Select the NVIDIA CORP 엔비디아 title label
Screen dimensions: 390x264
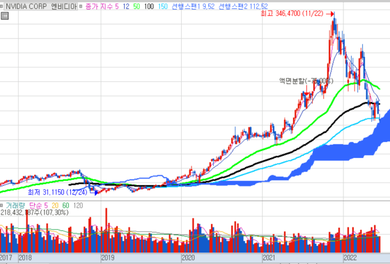tap(41, 6)
